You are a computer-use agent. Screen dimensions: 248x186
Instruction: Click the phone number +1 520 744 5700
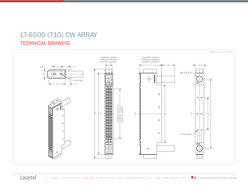point(70,178)
